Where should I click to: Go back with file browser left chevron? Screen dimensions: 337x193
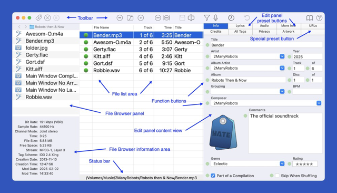(19, 27)
